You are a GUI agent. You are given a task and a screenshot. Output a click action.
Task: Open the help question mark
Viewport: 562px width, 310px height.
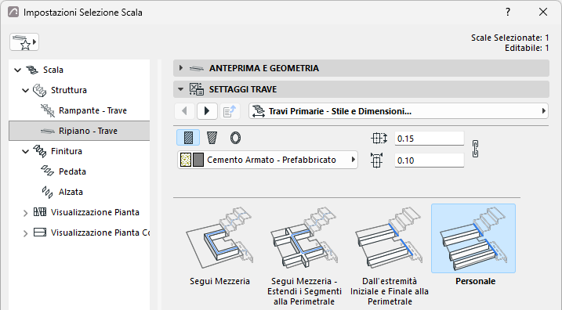pyautogui.click(x=507, y=13)
